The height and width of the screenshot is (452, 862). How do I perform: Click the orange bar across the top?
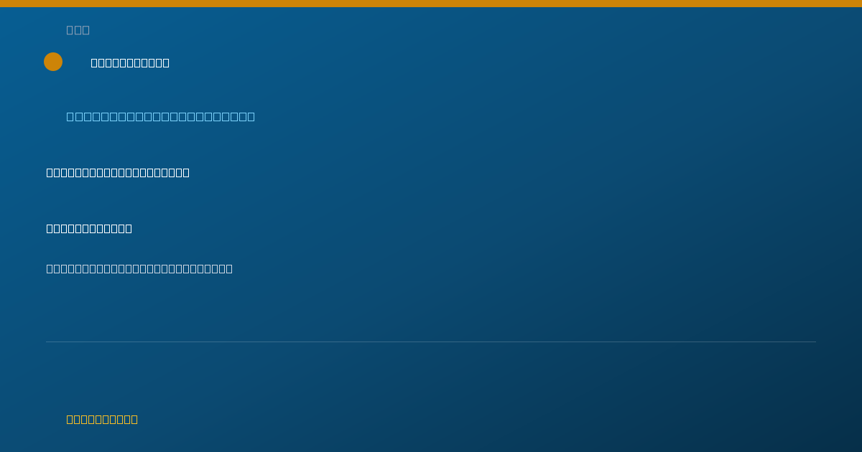coord(431,4)
